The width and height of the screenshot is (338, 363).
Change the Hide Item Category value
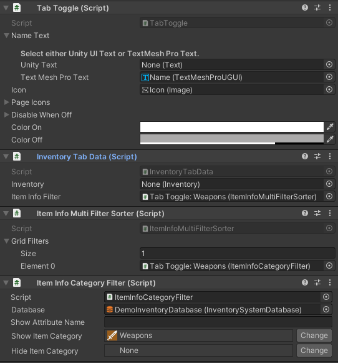tap(314, 351)
